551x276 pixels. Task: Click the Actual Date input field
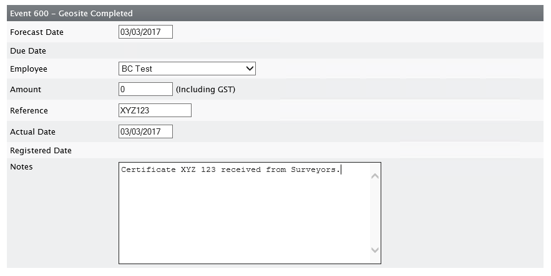[145, 131]
